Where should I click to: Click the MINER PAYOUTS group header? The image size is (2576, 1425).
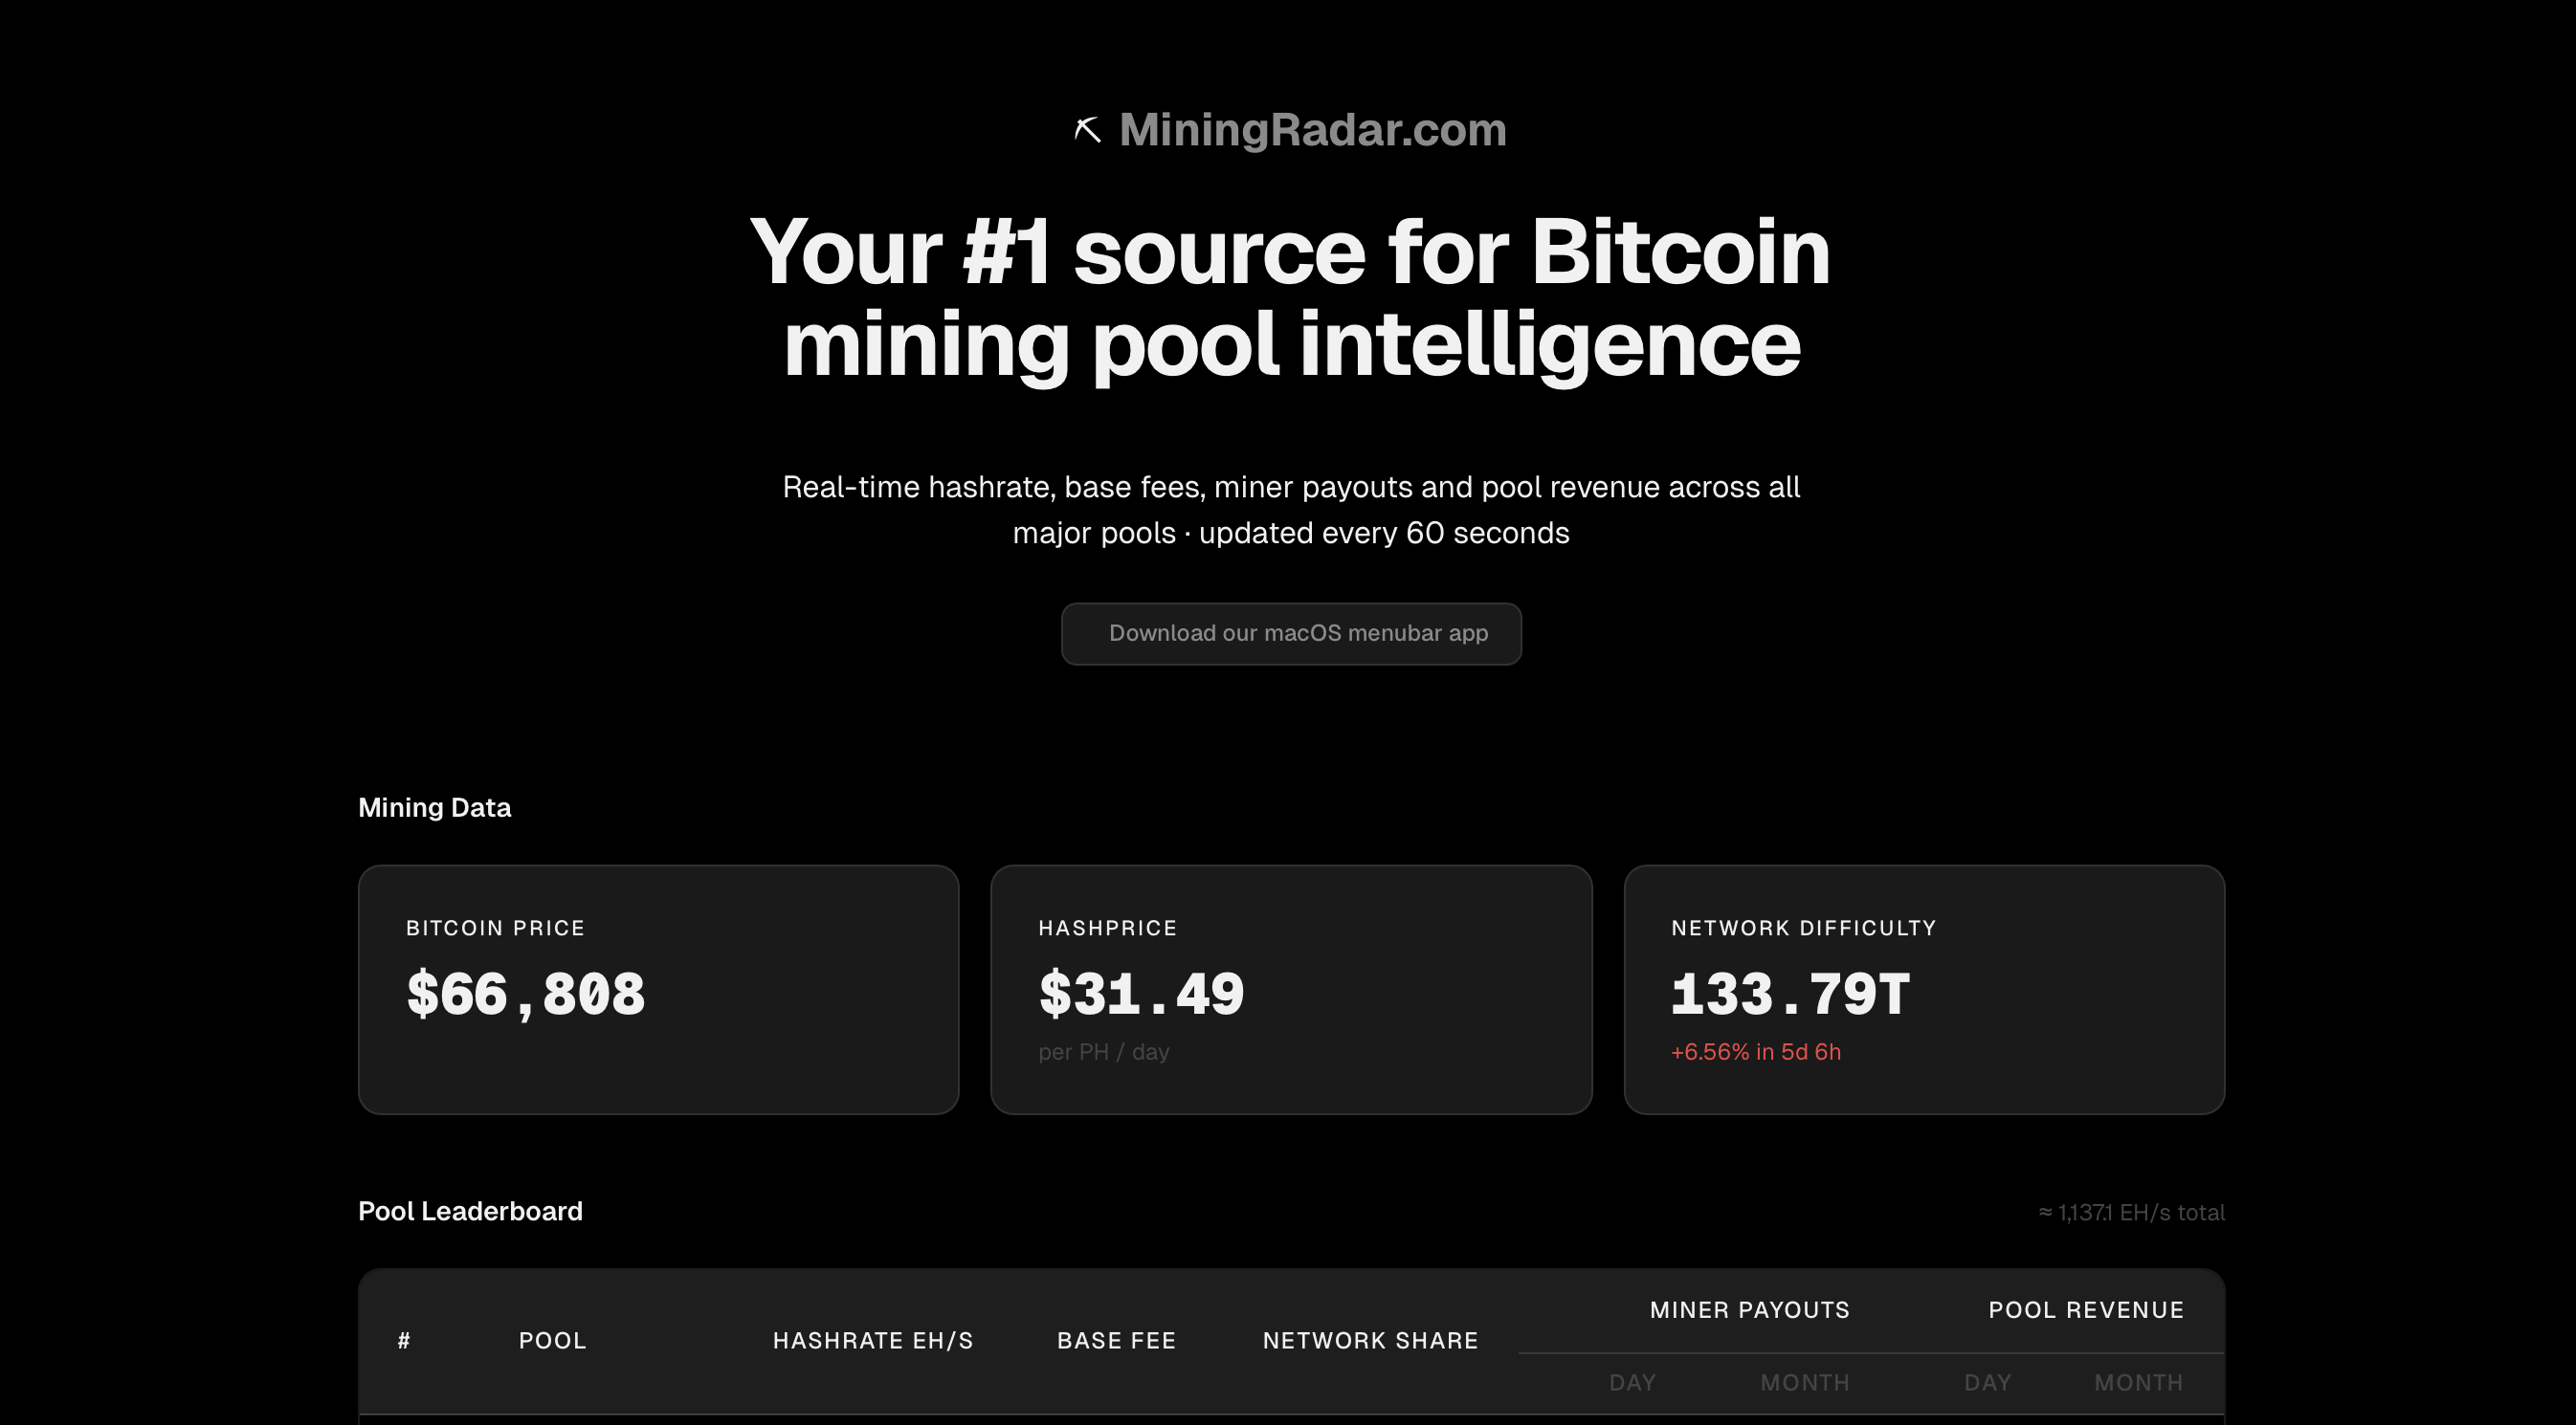click(1749, 1309)
